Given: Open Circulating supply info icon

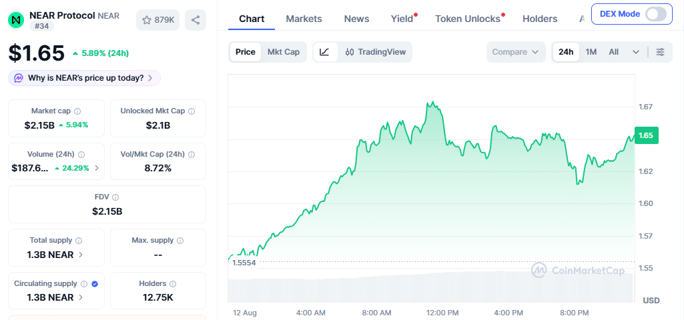Looking at the screenshot, I should (x=84, y=284).
